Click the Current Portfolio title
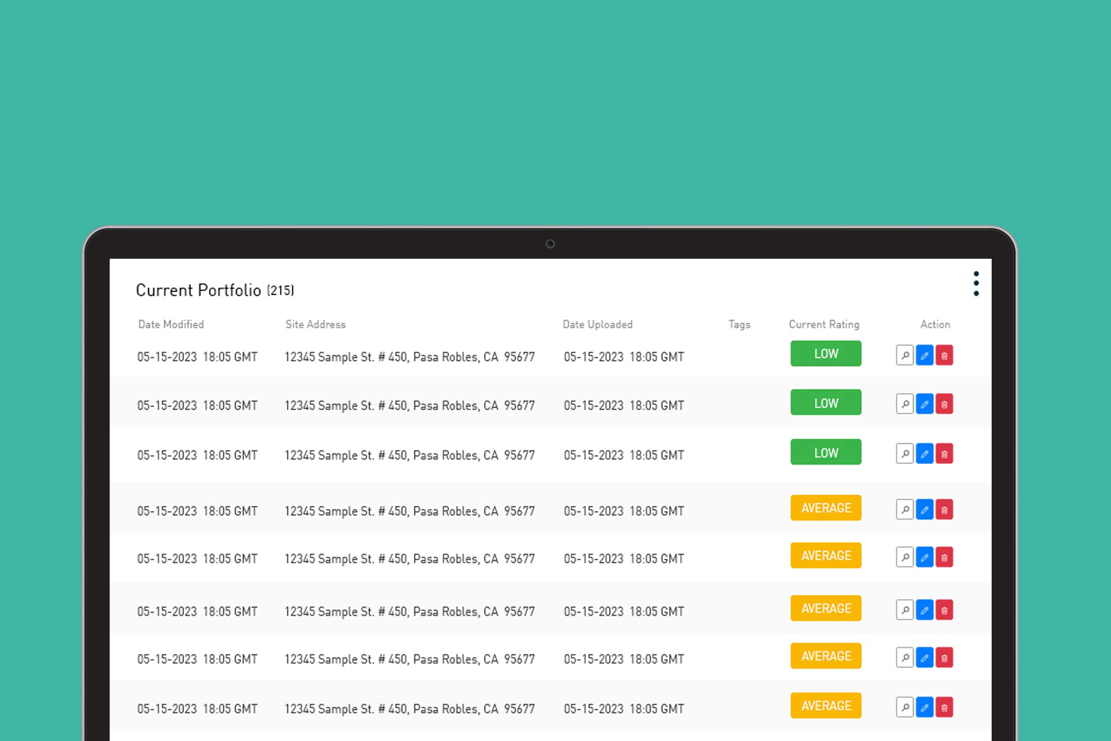 [198, 290]
